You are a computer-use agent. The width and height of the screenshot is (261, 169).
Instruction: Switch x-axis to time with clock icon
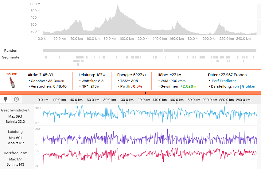[16, 99]
